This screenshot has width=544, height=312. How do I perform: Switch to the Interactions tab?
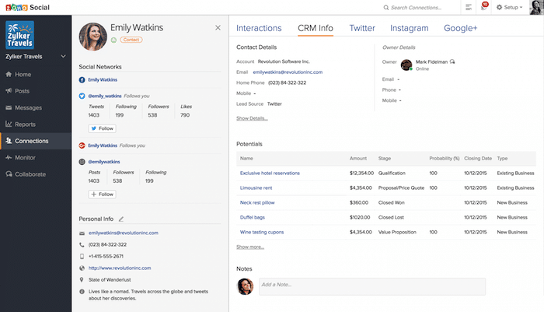(259, 28)
